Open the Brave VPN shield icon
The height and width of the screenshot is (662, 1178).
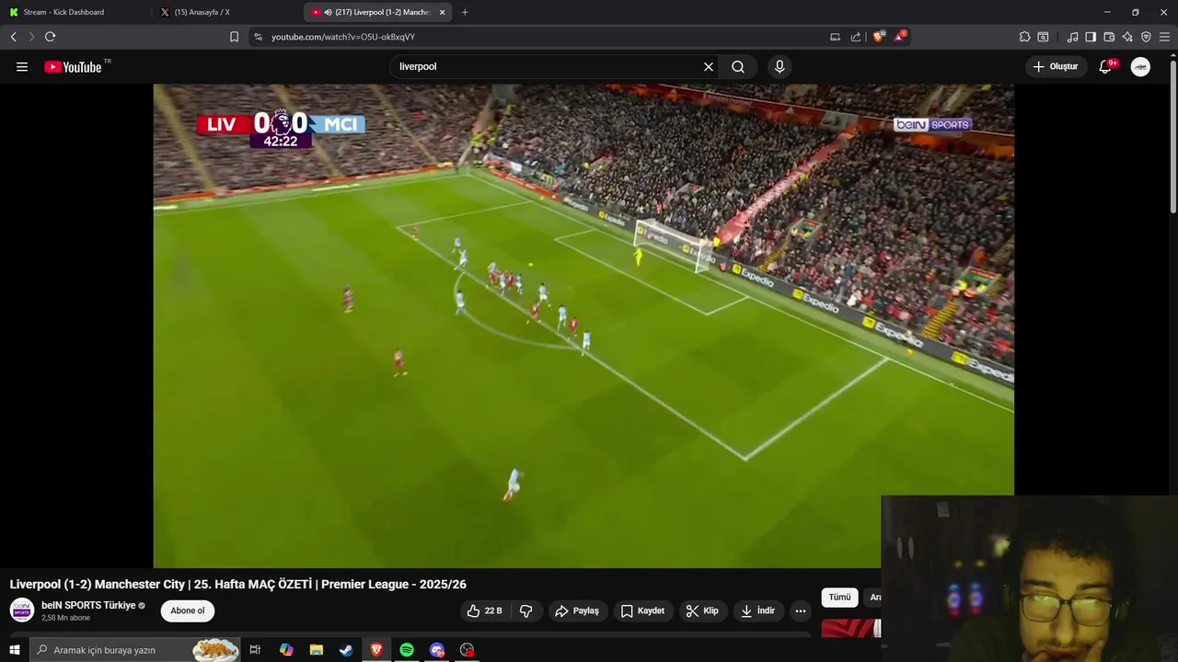[x=1146, y=37]
